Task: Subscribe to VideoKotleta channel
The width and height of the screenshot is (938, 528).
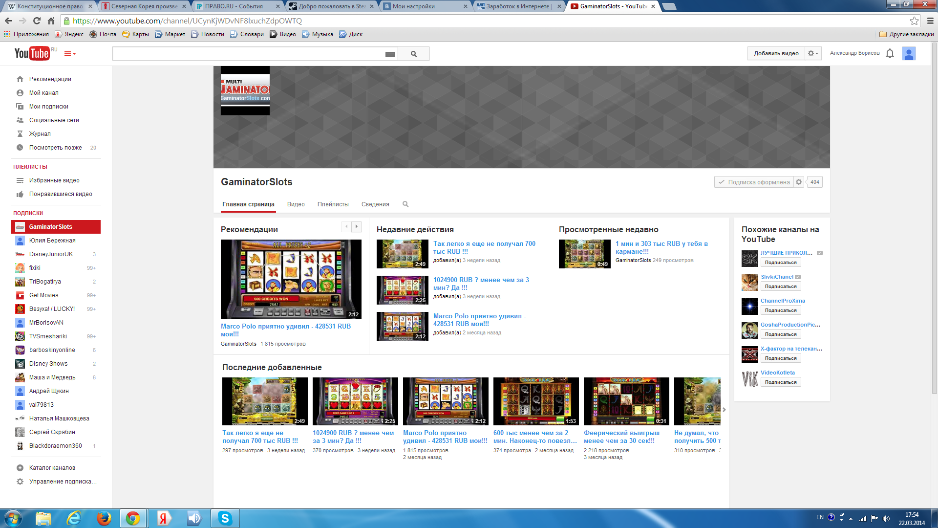Action: pyautogui.click(x=781, y=382)
